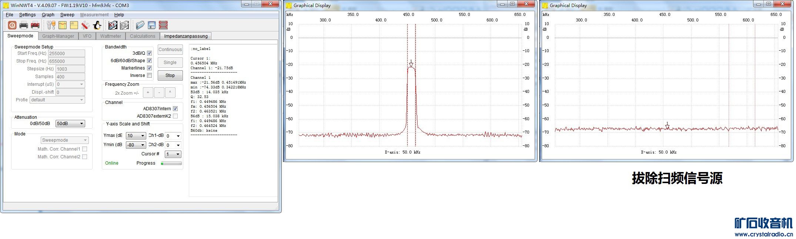Screen dimensions: 796x239
Task: Click the Swiss army knife toolbar icon
Action: click(85, 25)
